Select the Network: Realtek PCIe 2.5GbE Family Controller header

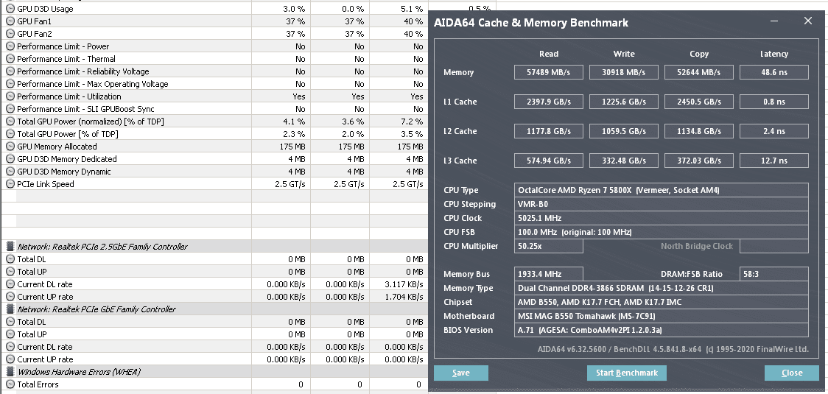tap(102, 247)
